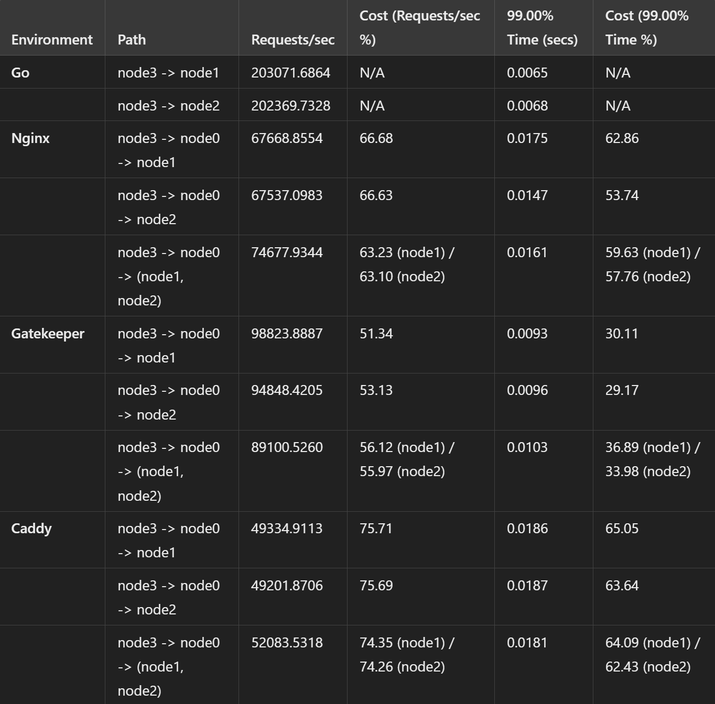The image size is (715, 704).
Task: Click time cost value 53.74
Action: click(622, 195)
